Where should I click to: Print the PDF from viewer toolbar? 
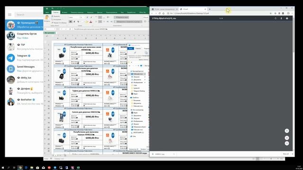(287, 18)
